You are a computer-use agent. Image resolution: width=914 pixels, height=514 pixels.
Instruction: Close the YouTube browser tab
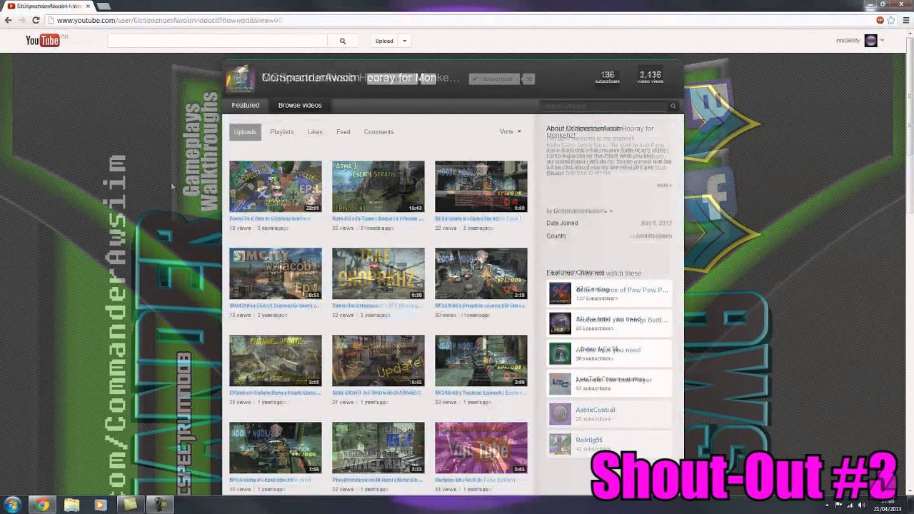88,6
